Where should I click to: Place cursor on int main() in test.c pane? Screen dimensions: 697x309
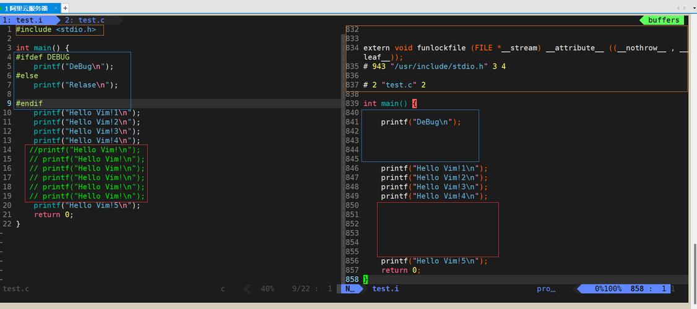coord(43,48)
